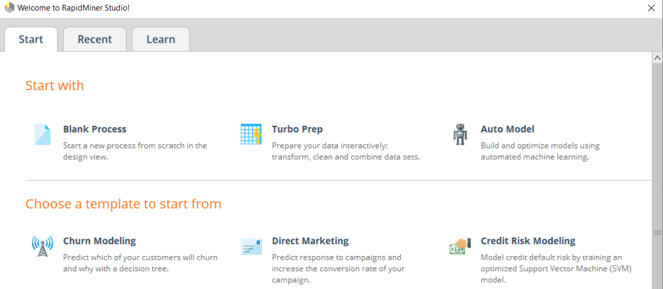The height and width of the screenshot is (289, 663).
Task: Click the Auto Model heading
Action: click(x=508, y=129)
